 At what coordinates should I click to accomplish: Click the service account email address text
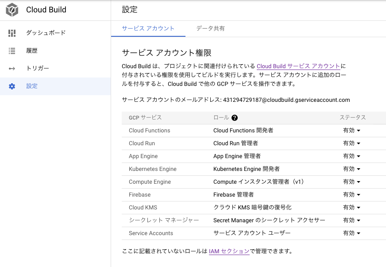(x=286, y=100)
